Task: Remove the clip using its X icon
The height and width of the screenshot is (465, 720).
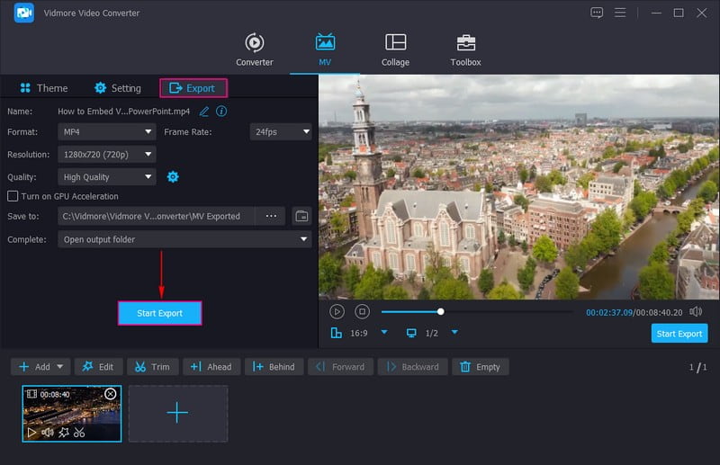Action: point(111,394)
